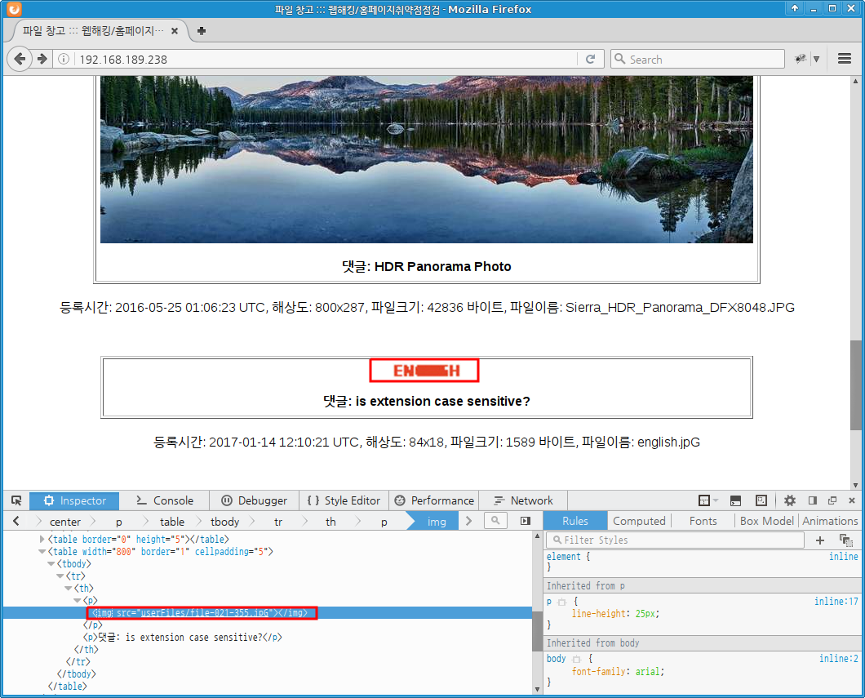Click the font-family arial value
The width and height of the screenshot is (865, 698).
[x=649, y=672]
